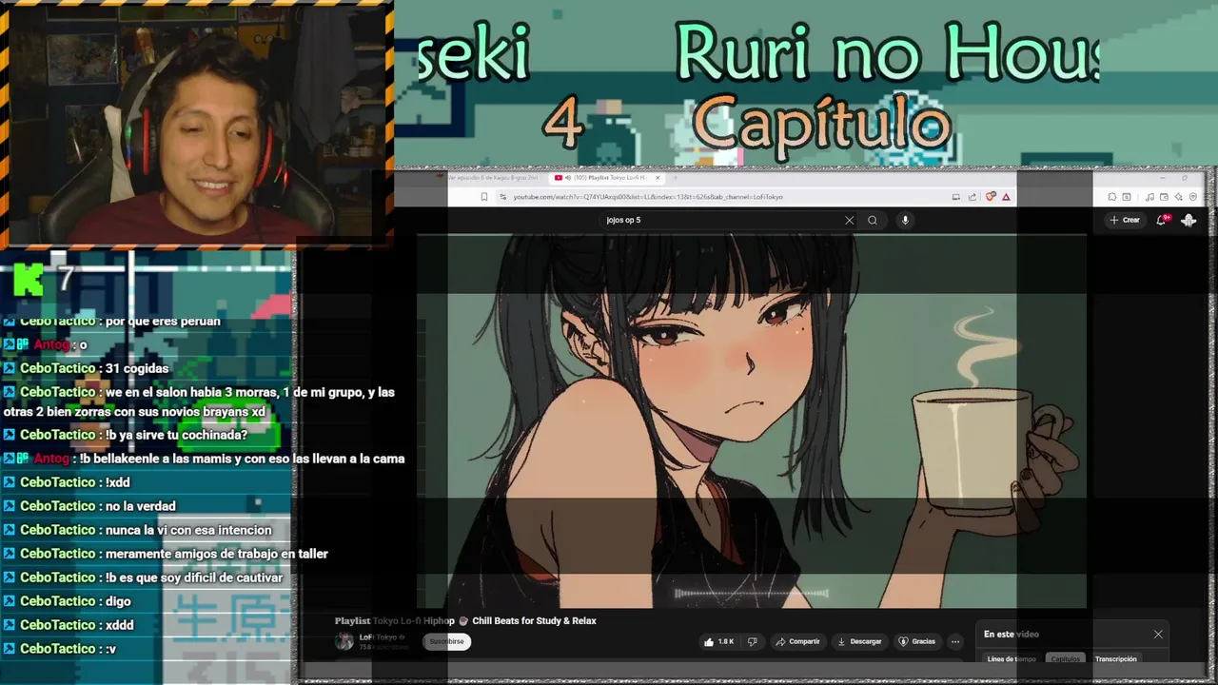This screenshot has width=1218, height=685.
Task: Click the Descargar button
Action: click(859, 641)
